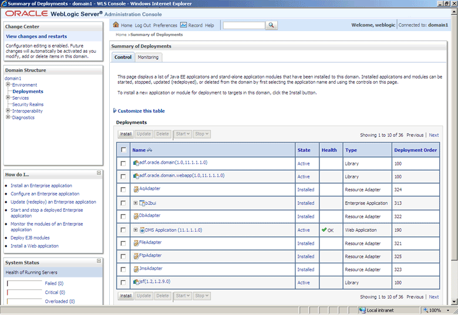This screenshot has height=315, width=458.
Task: Click Log Out in the top toolbar
Action: coord(143,25)
